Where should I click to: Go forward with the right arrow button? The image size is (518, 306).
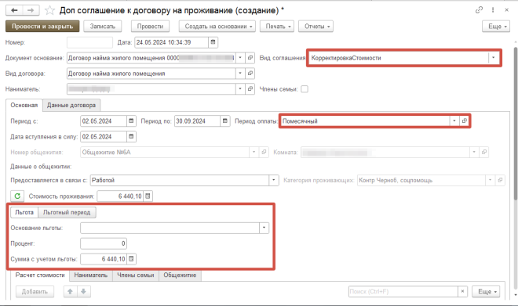pos(31,10)
